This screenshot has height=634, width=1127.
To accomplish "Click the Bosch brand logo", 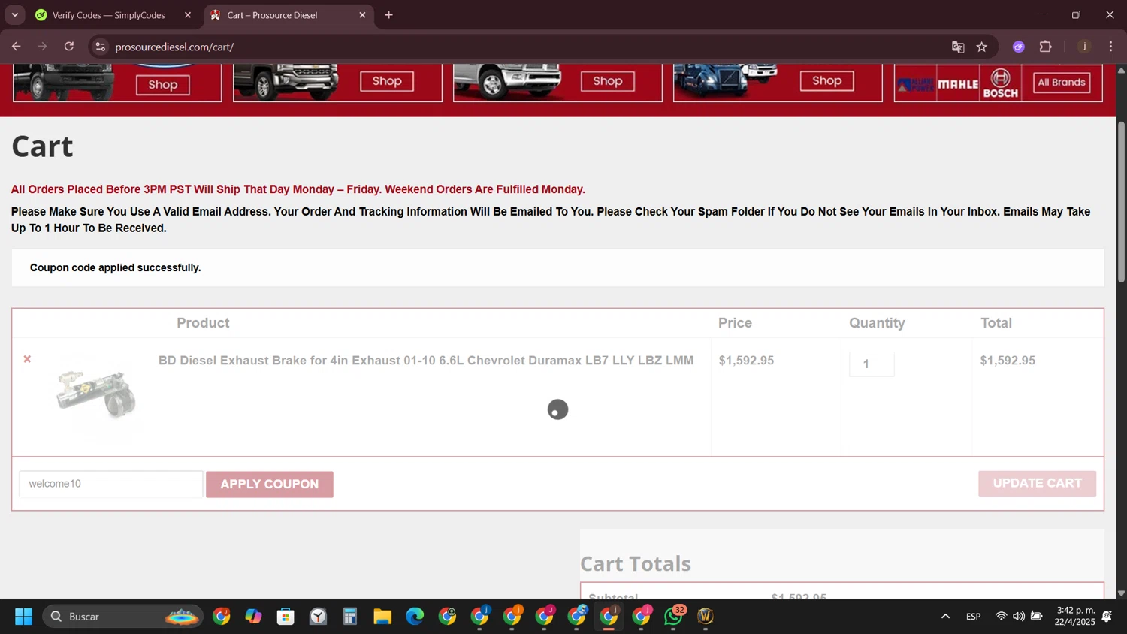I will tap(1000, 83).
